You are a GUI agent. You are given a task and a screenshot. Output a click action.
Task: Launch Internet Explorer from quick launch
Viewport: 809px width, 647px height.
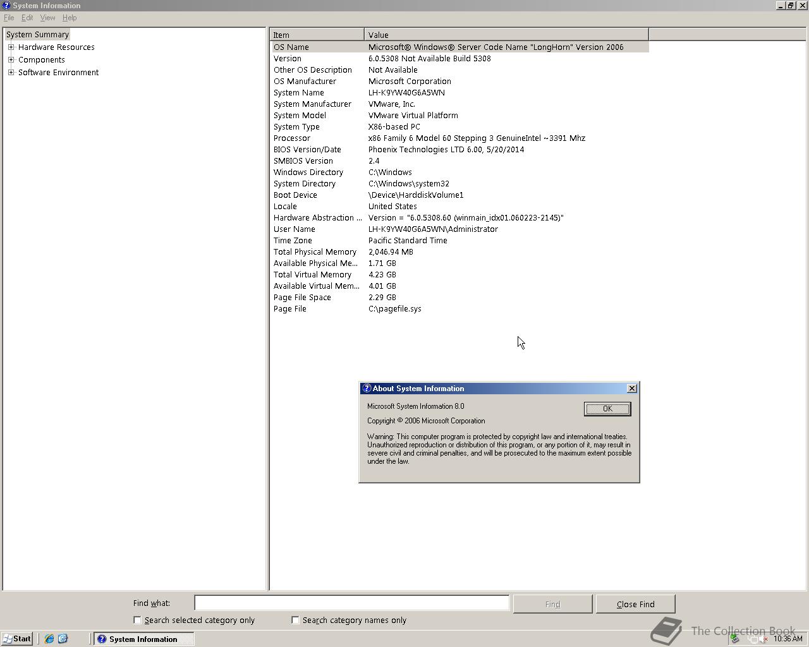click(49, 639)
